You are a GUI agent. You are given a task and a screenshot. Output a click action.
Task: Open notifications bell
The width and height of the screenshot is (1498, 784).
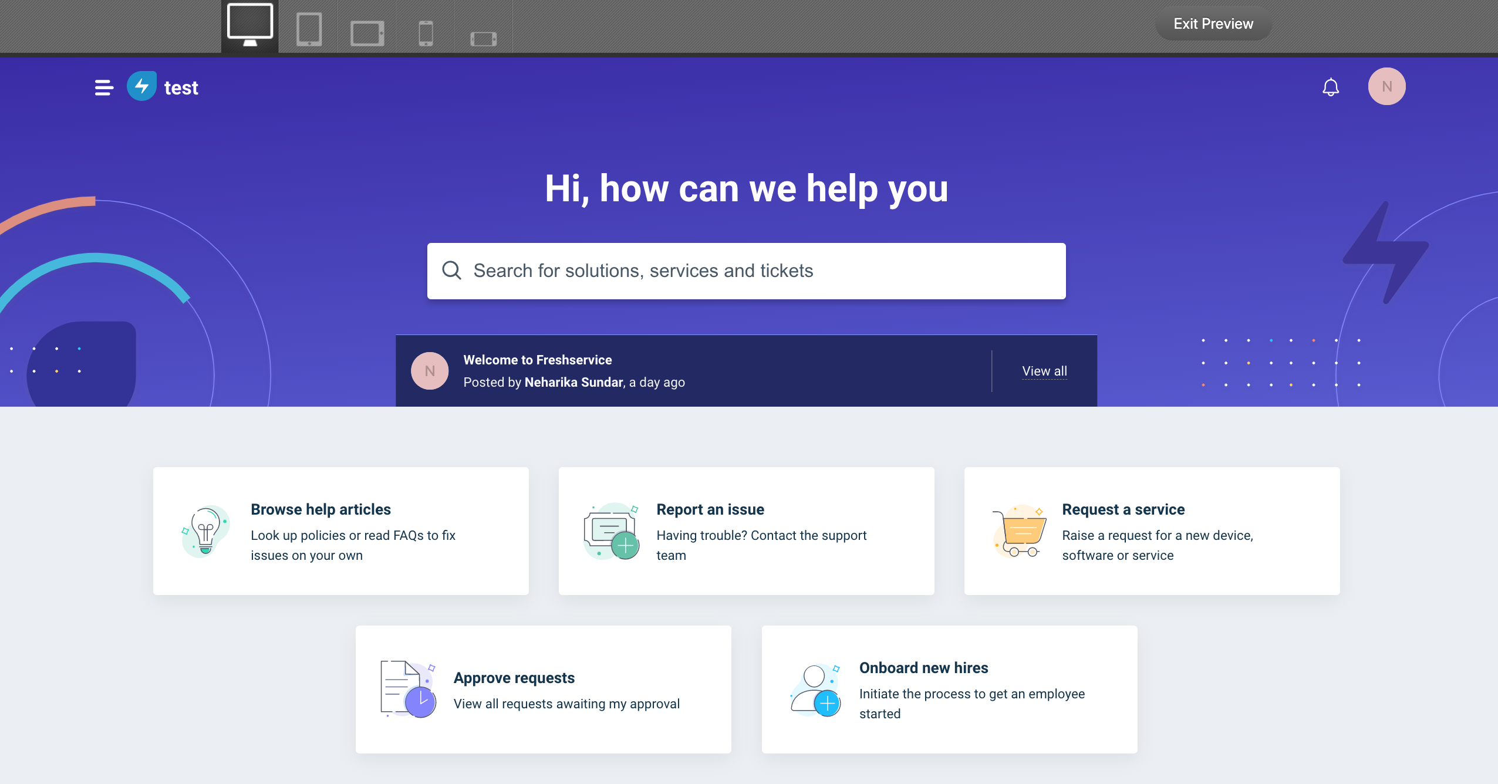point(1330,87)
